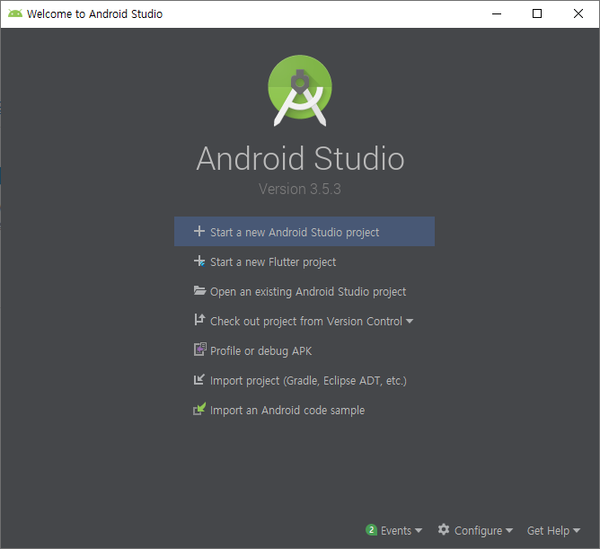Click the Version 3.5.3 text
This screenshot has height=549, width=600.
(x=300, y=189)
